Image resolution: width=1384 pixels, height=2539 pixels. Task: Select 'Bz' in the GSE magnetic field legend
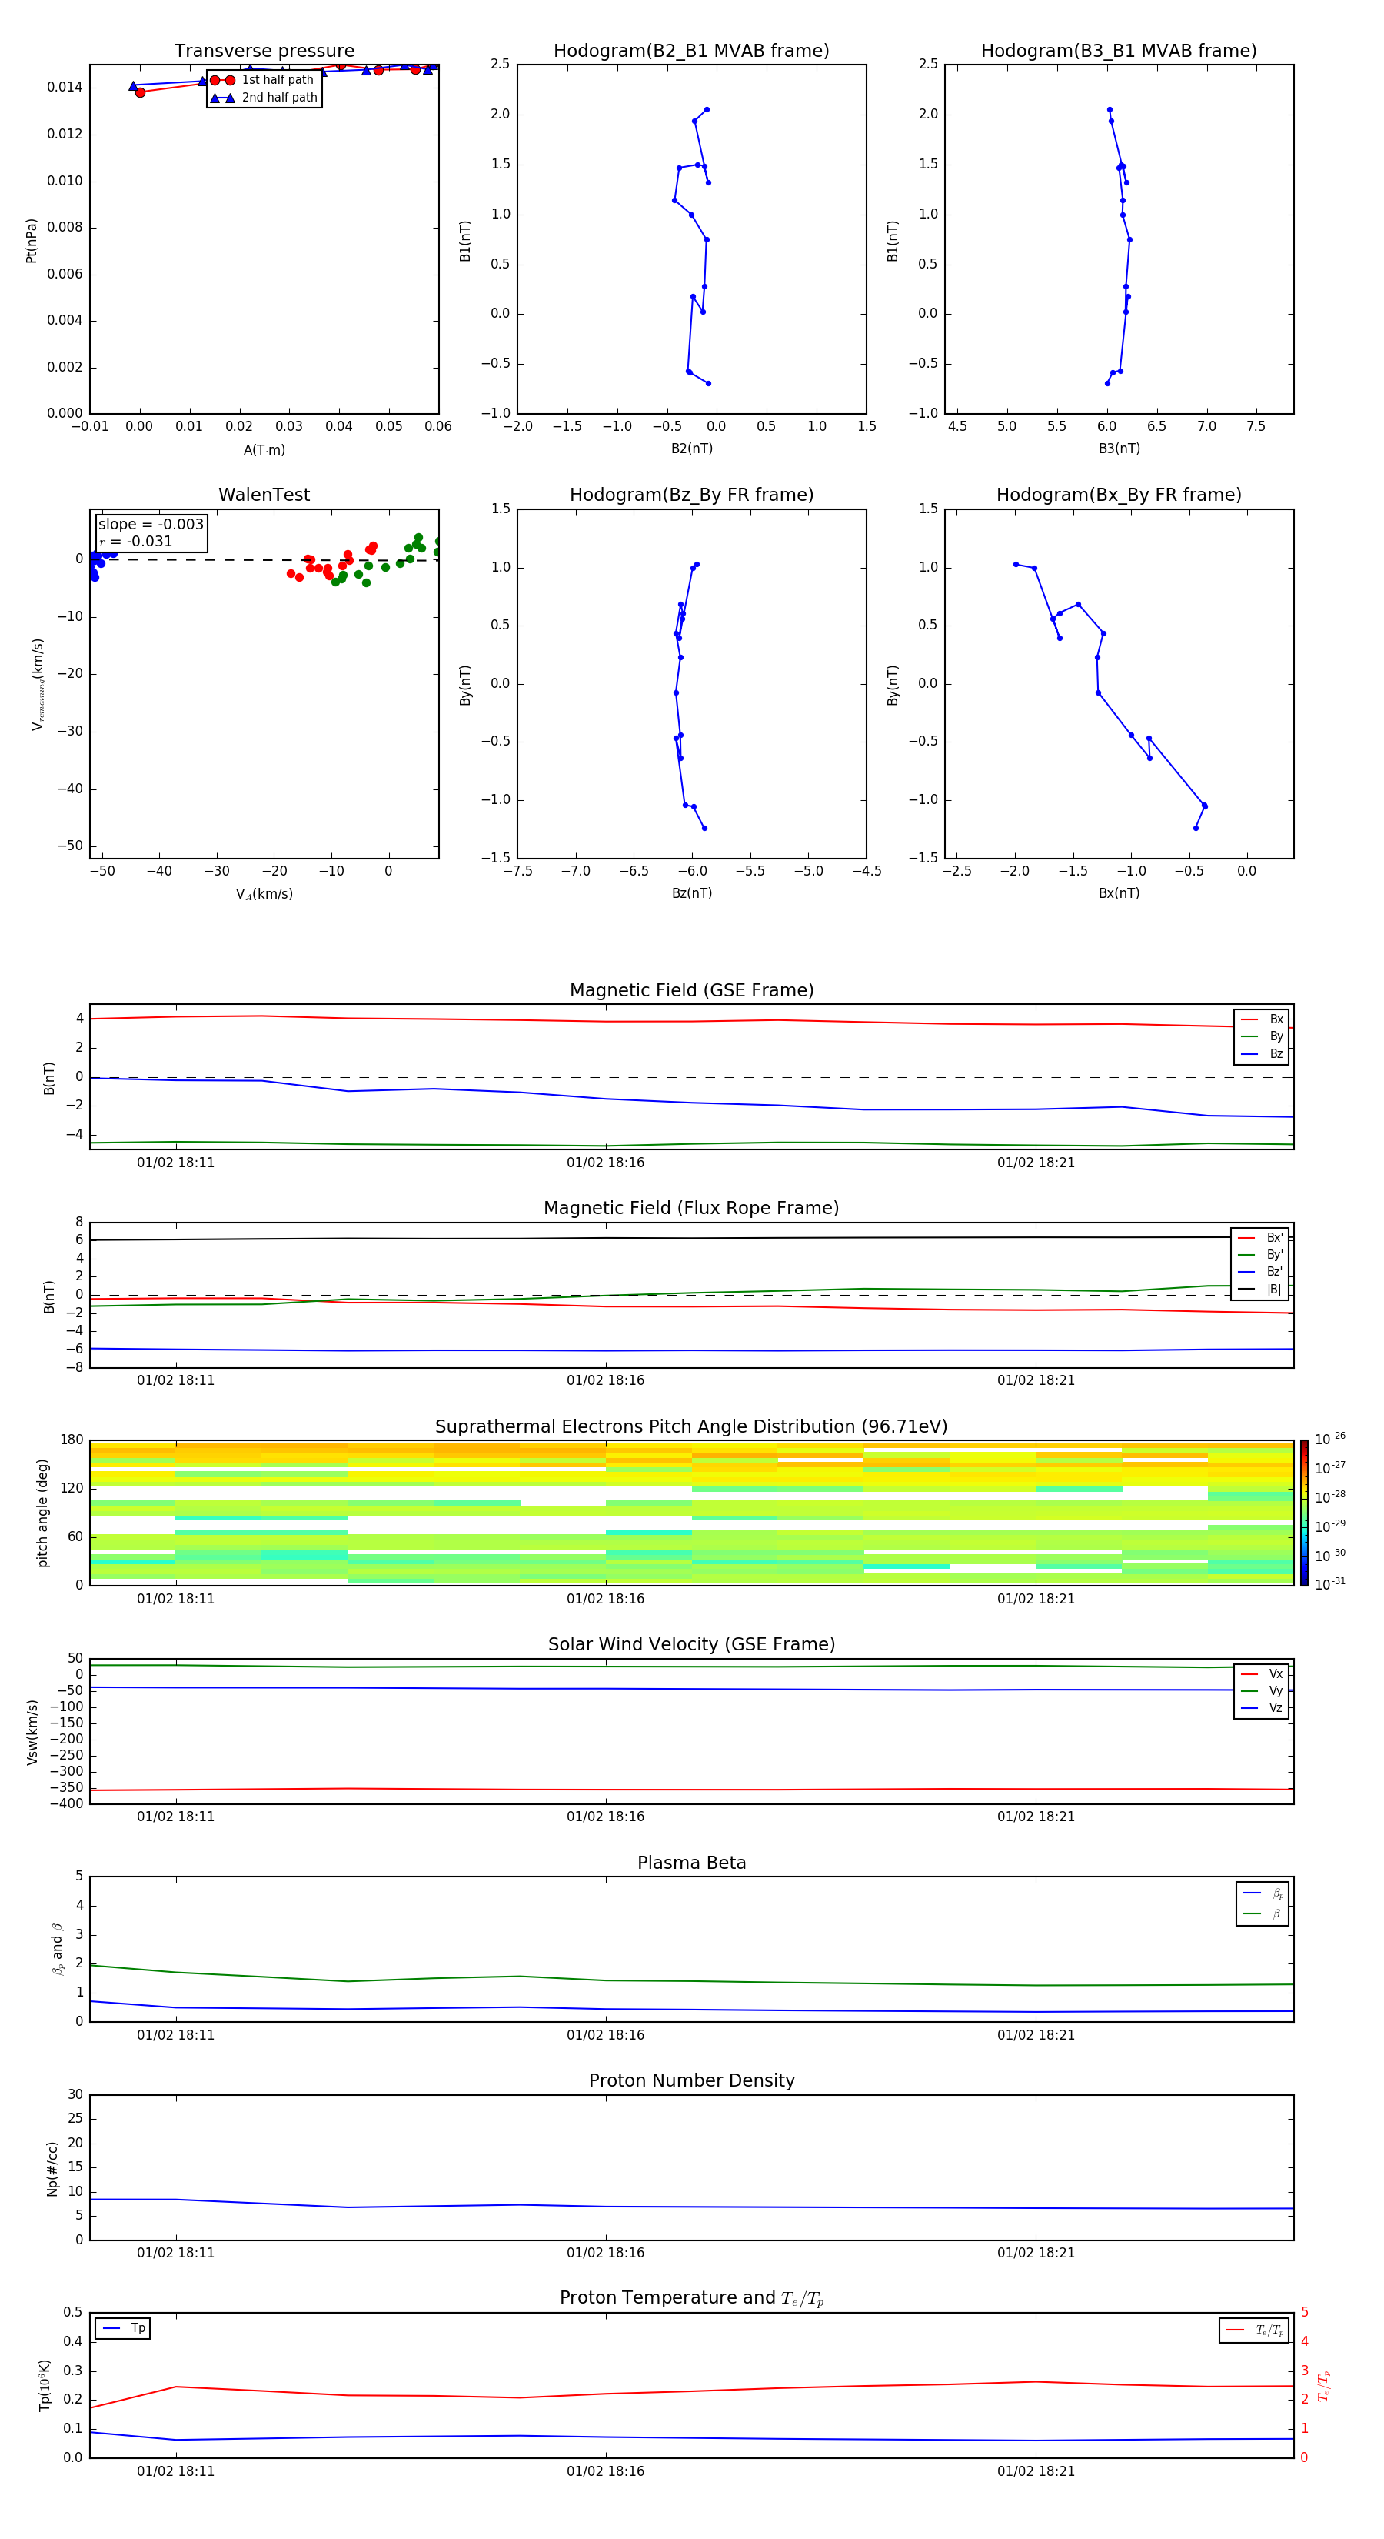(1263, 1055)
